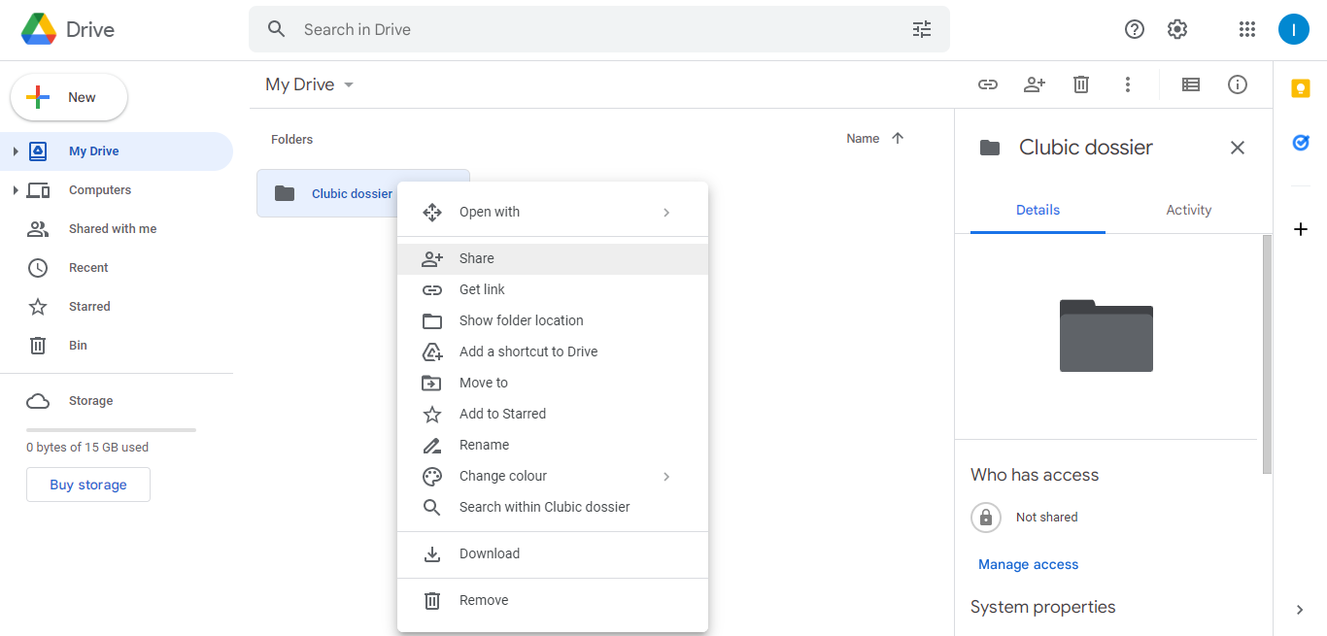Click the Buy storage button
Viewport: 1327px width, 636px height.
pos(88,485)
